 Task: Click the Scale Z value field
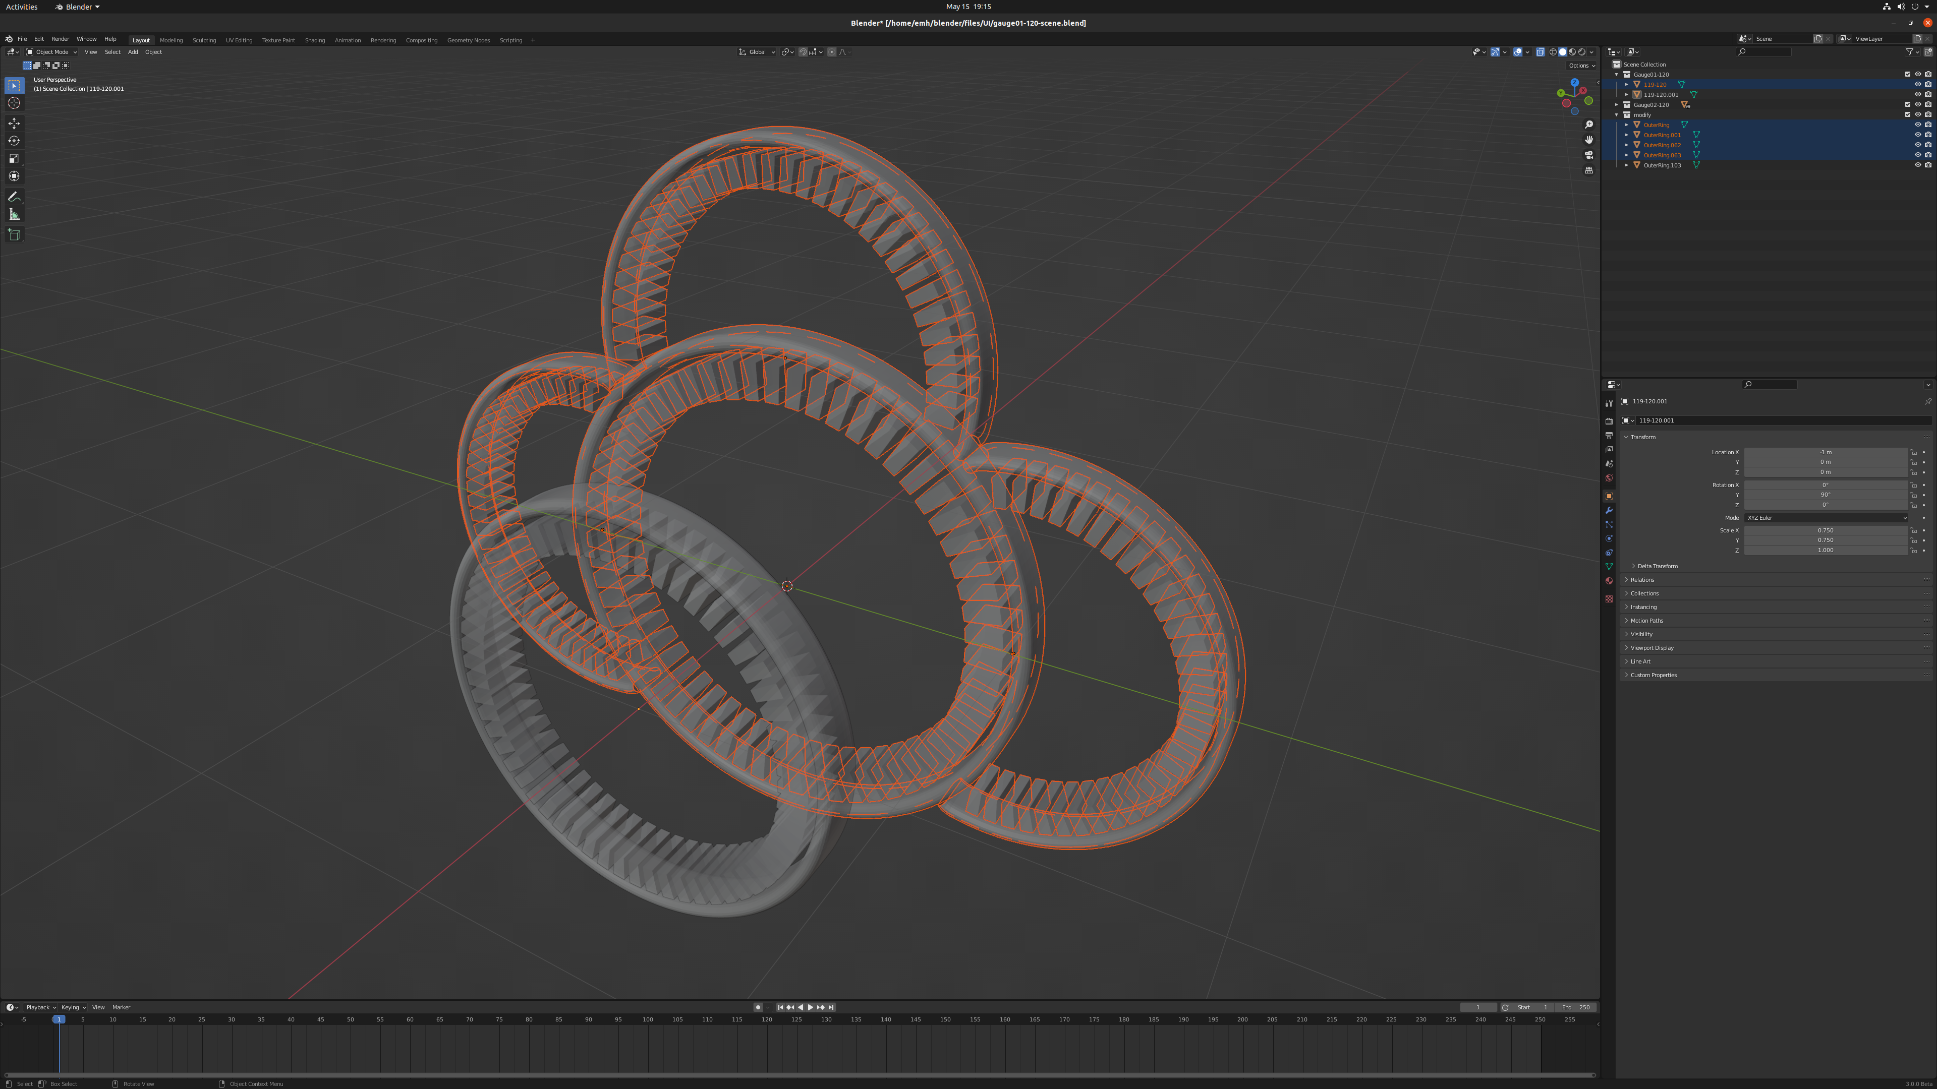1826,550
